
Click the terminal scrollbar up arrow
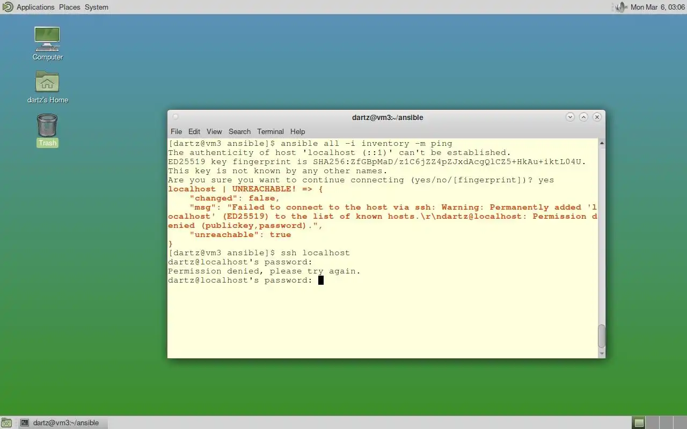[602, 143]
